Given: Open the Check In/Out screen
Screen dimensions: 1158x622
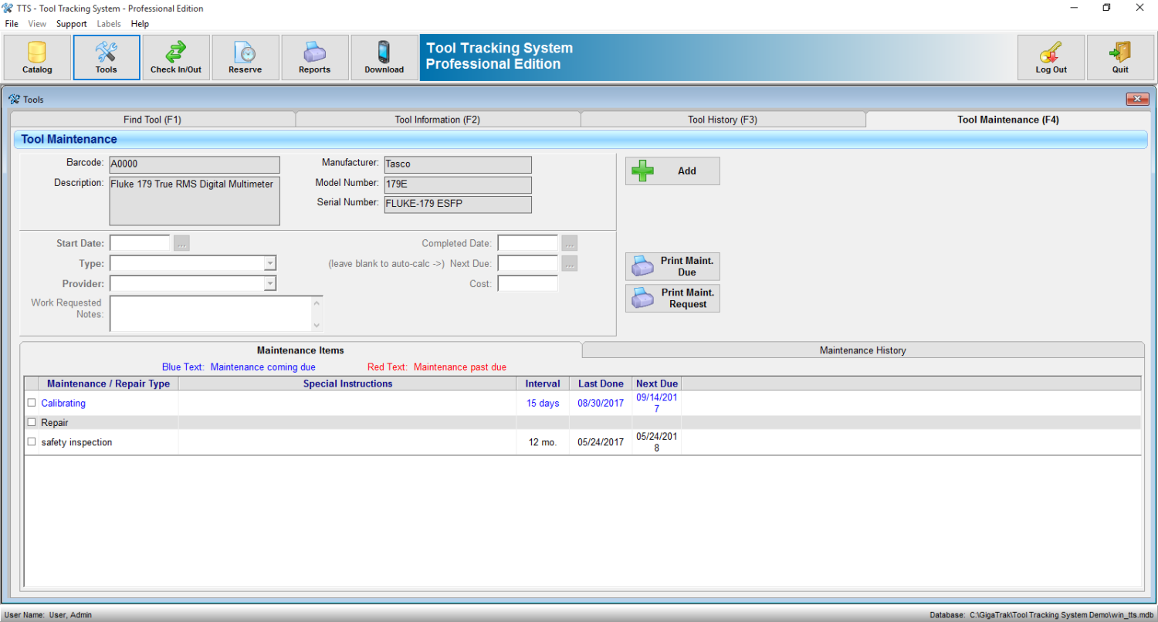Looking at the screenshot, I should 175,57.
